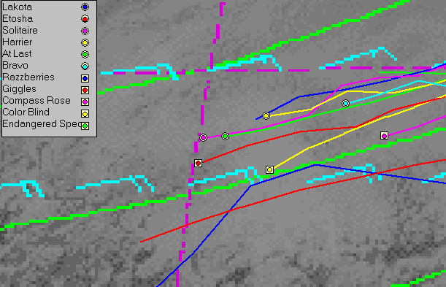Viewport: 446px width, 287px height.
Task: Select the Compass Rose boat marker on map
Action: (384, 136)
